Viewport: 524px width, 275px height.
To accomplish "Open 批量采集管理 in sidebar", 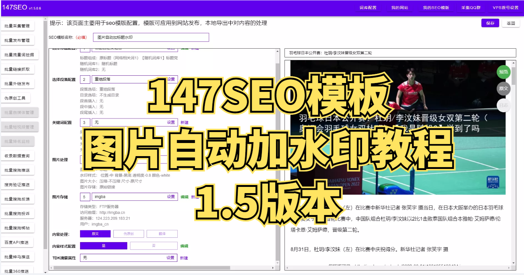I will [x=17, y=26].
